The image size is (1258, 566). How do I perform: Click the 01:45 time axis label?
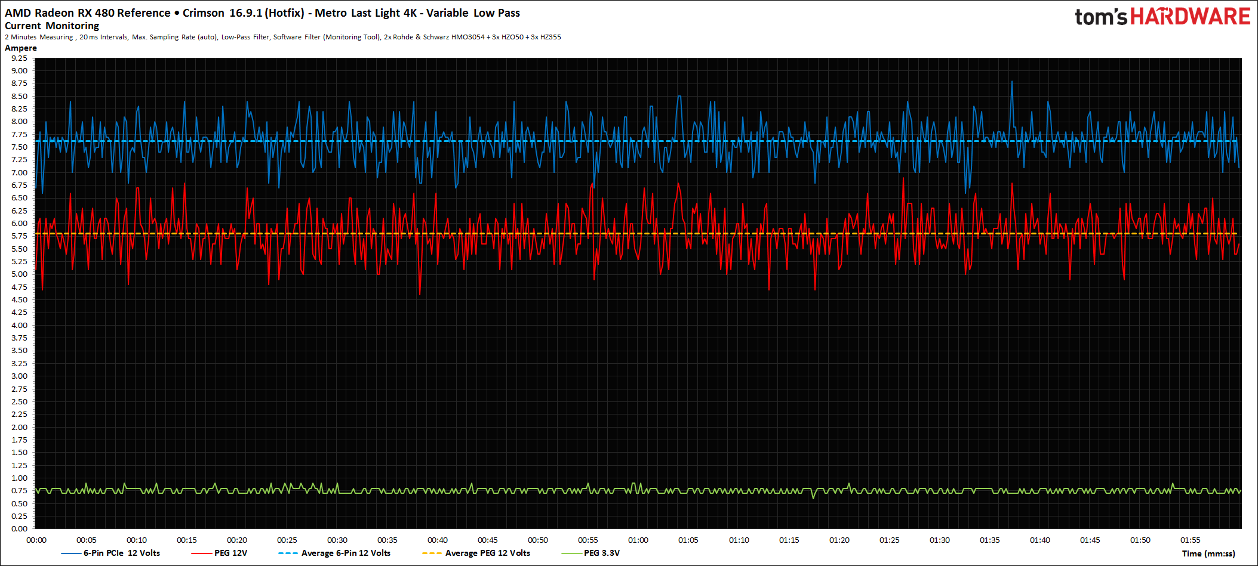pyautogui.click(x=1090, y=540)
